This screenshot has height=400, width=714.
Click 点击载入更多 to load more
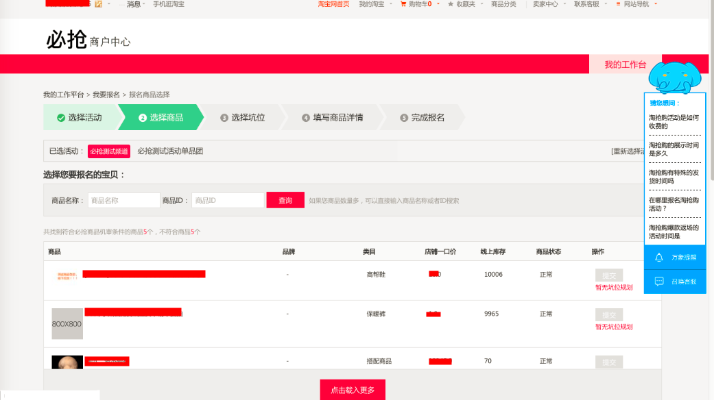pos(353,390)
